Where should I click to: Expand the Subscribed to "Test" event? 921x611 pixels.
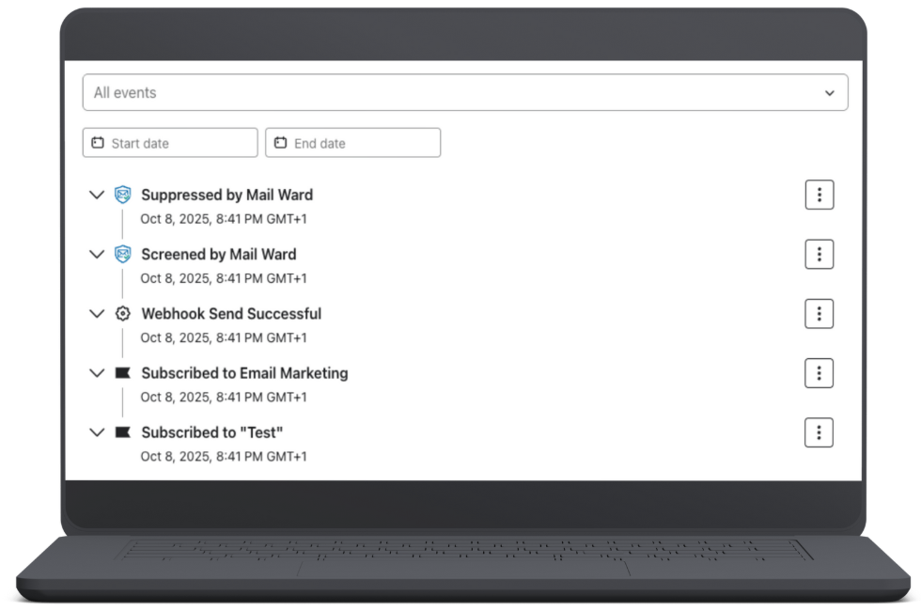pyautogui.click(x=96, y=432)
